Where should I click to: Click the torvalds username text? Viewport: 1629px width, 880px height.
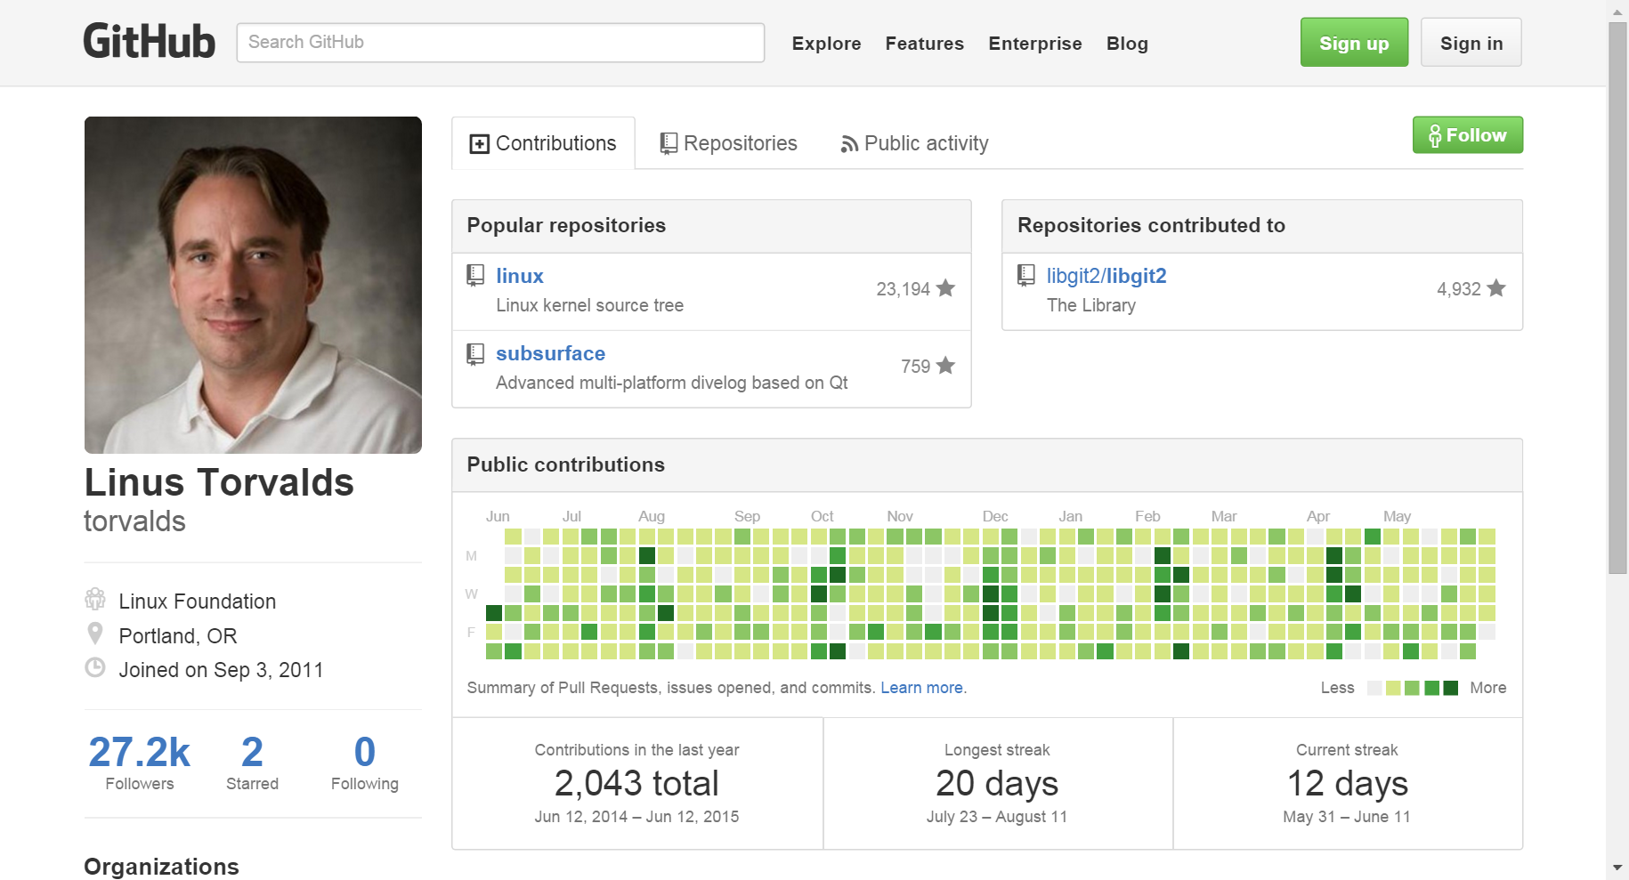[134, 521]
